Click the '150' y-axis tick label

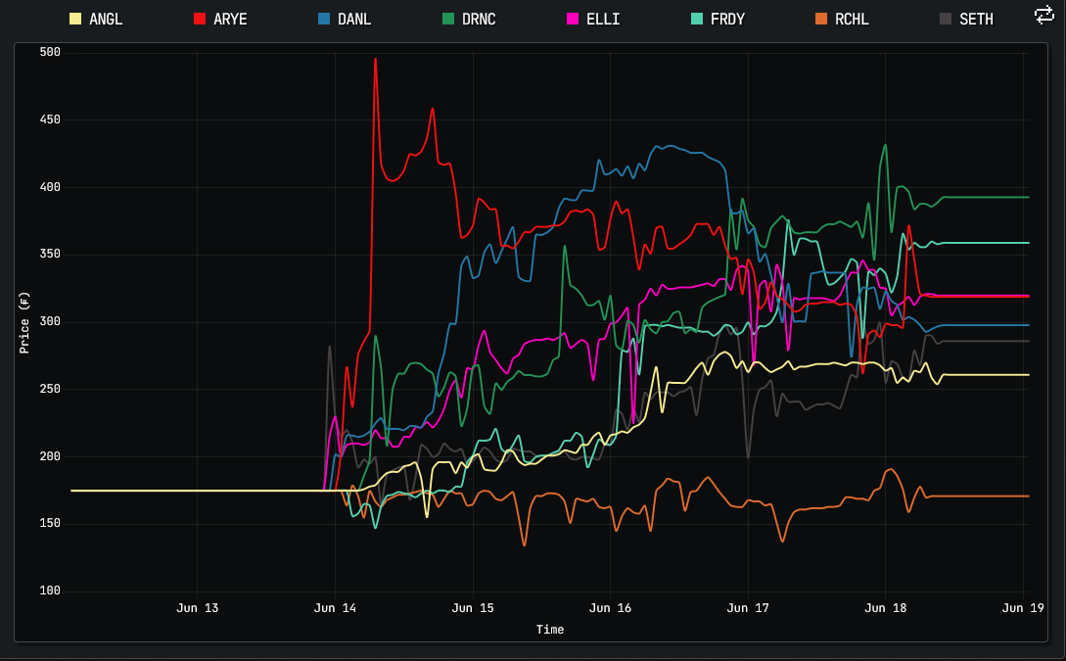[x=50, y=524]
